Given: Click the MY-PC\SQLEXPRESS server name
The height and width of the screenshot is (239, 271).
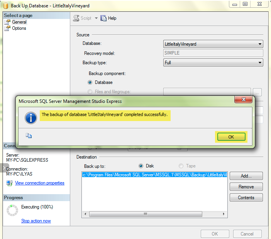Looking at the screenshot, I should tap(27, 160).
